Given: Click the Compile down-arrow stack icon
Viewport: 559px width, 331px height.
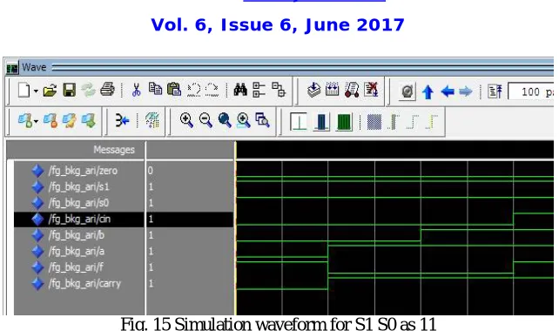Looking at the screenshot, I should point(313,90).
